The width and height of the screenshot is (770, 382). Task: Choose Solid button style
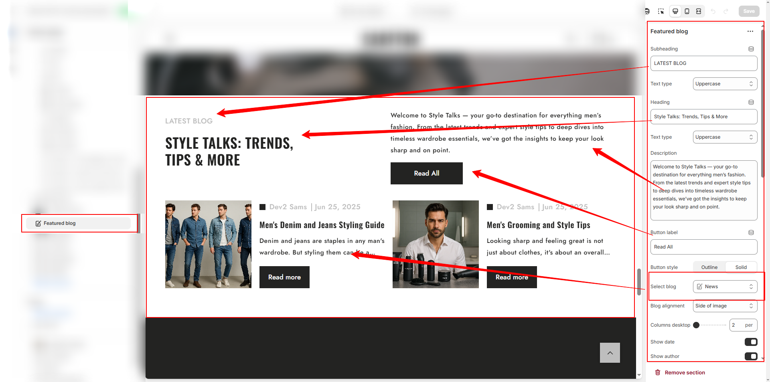point(741,267)
